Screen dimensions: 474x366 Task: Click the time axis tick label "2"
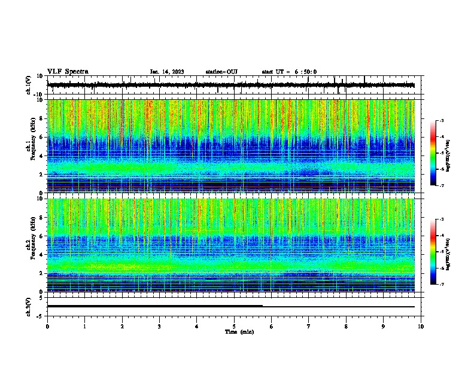(122, 327)
